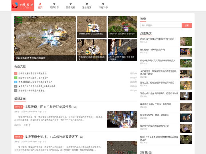Open the 传奇sf发布网:玩家如何完成装备强化 banner image

click(92, 50)
